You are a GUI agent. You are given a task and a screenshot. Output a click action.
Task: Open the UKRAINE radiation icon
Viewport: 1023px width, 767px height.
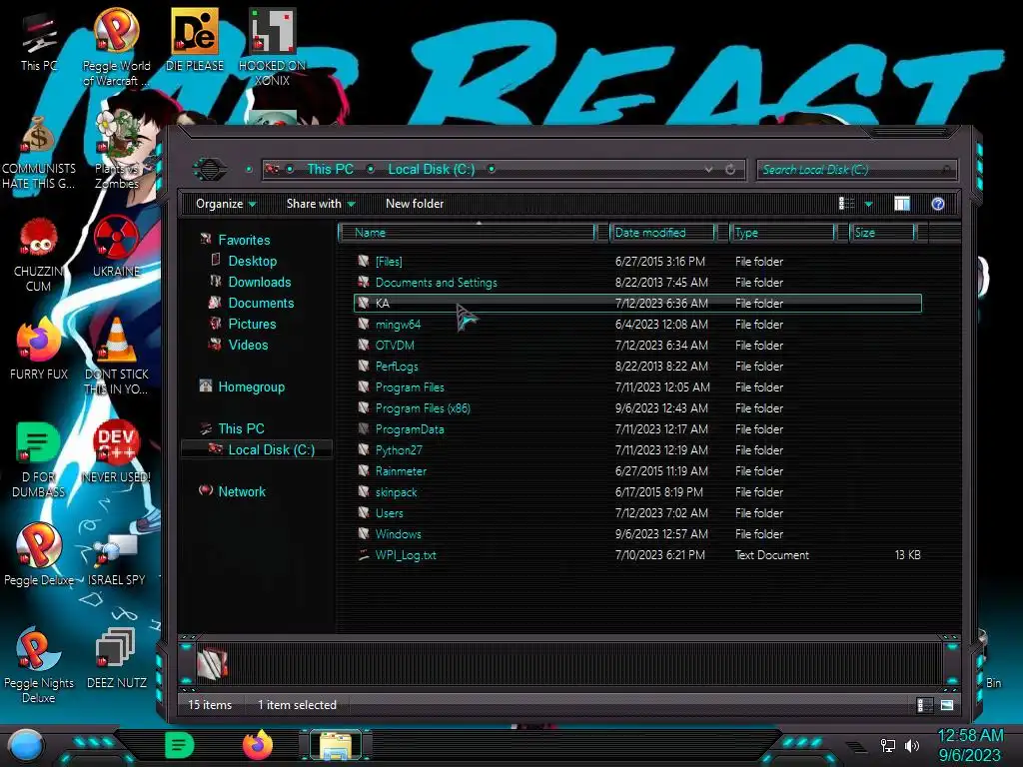coord(116,247)
